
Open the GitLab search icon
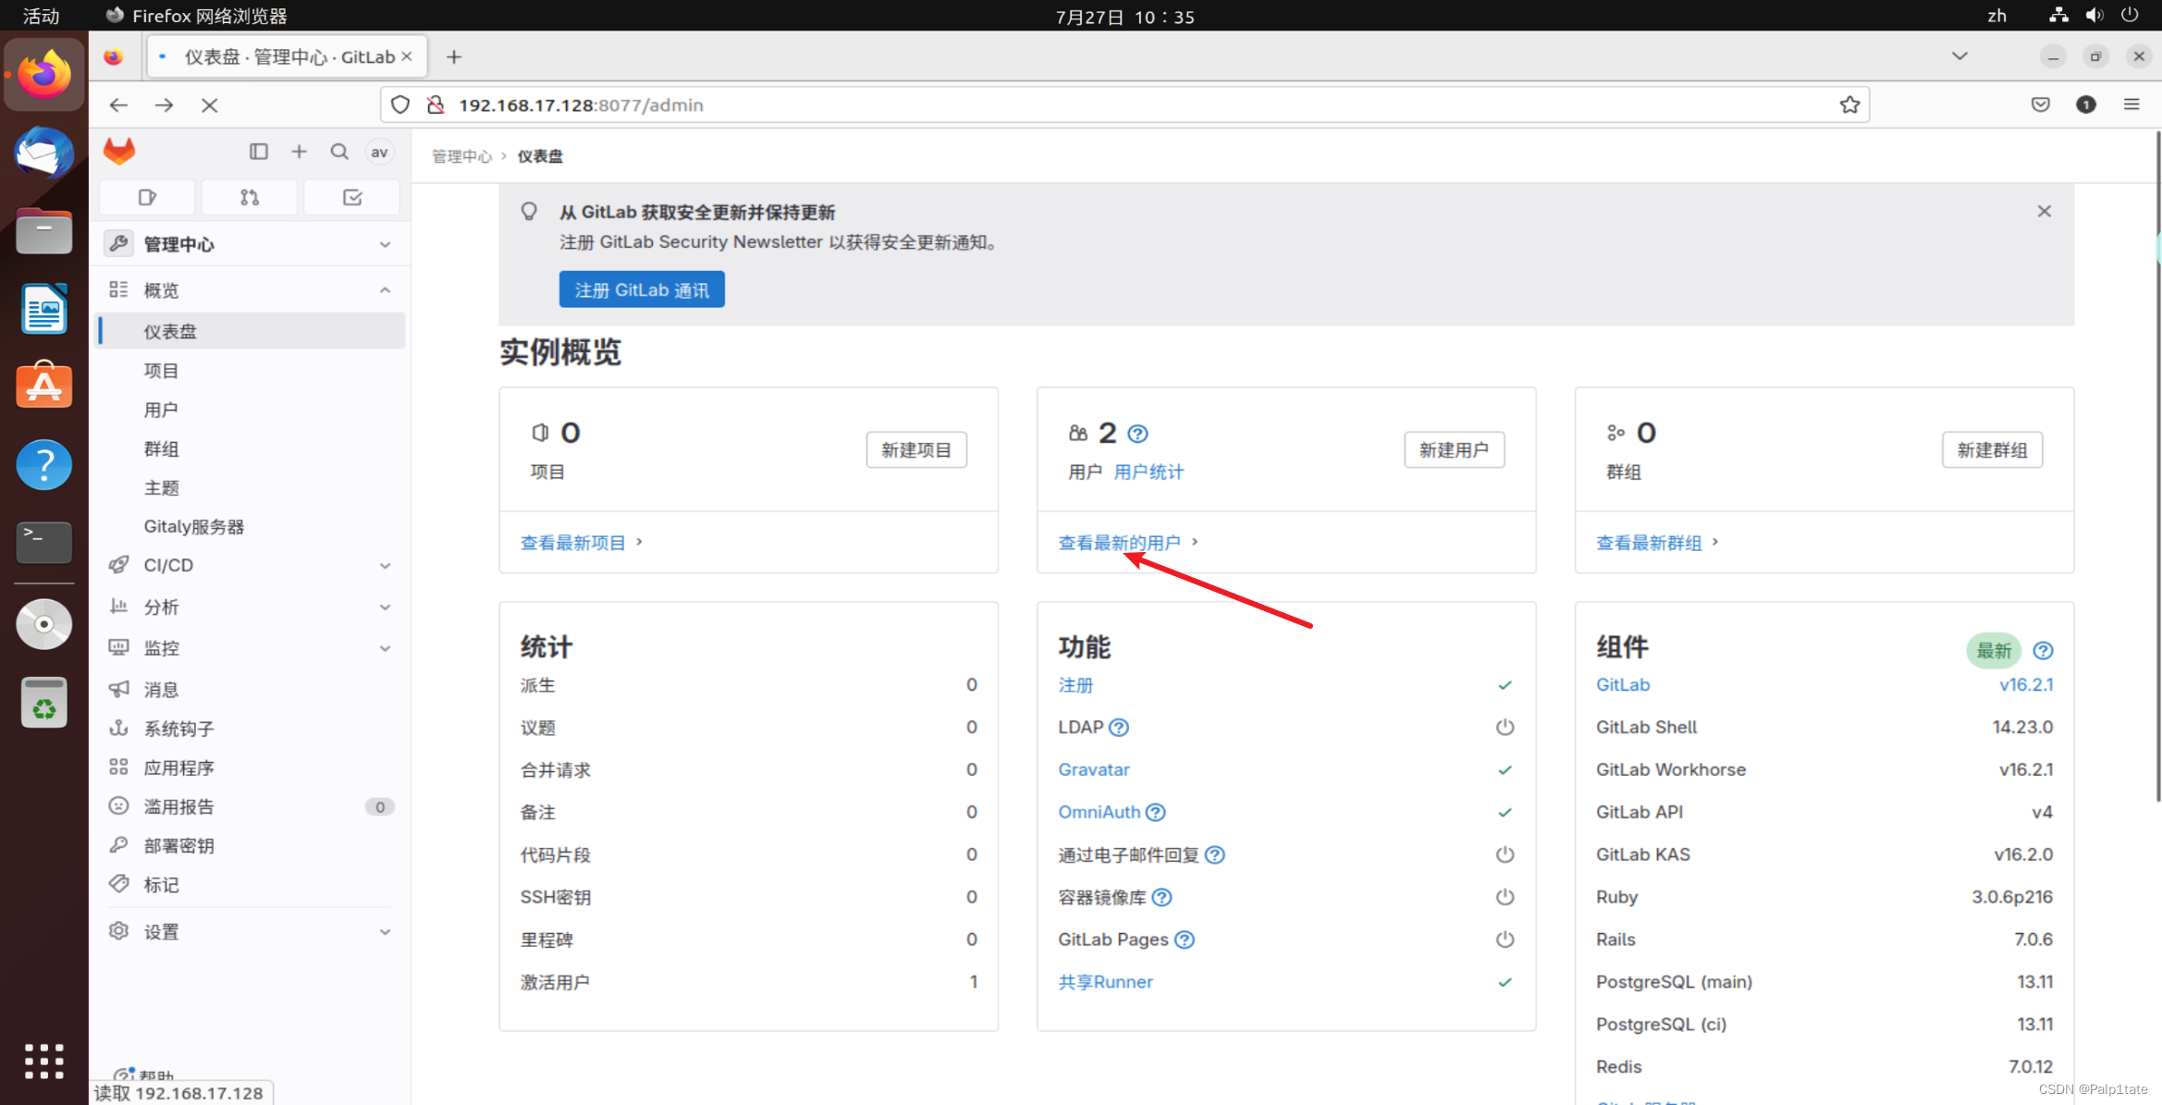[339, 152]
